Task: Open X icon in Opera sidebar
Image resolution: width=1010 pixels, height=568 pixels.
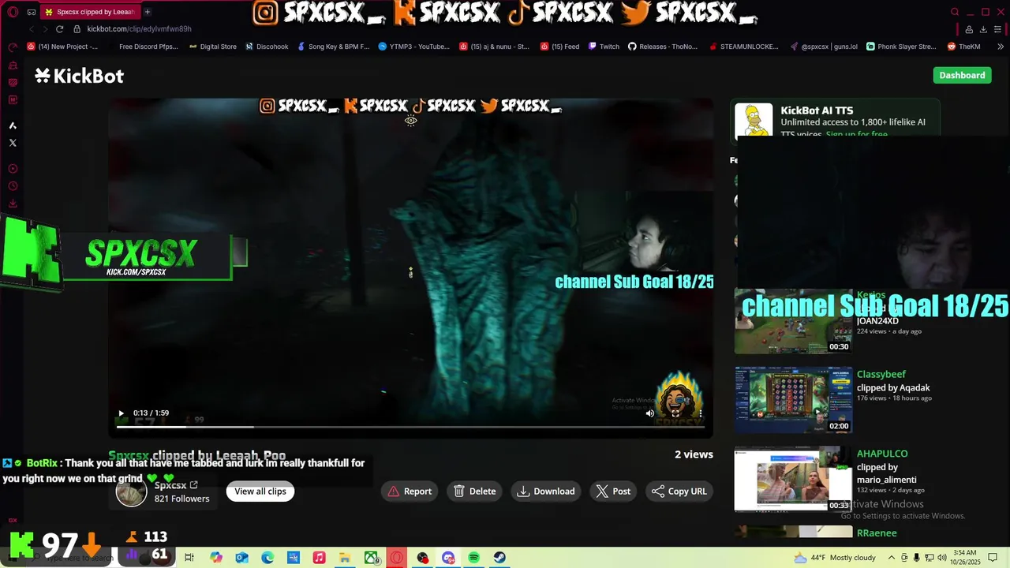Action: 13,143
